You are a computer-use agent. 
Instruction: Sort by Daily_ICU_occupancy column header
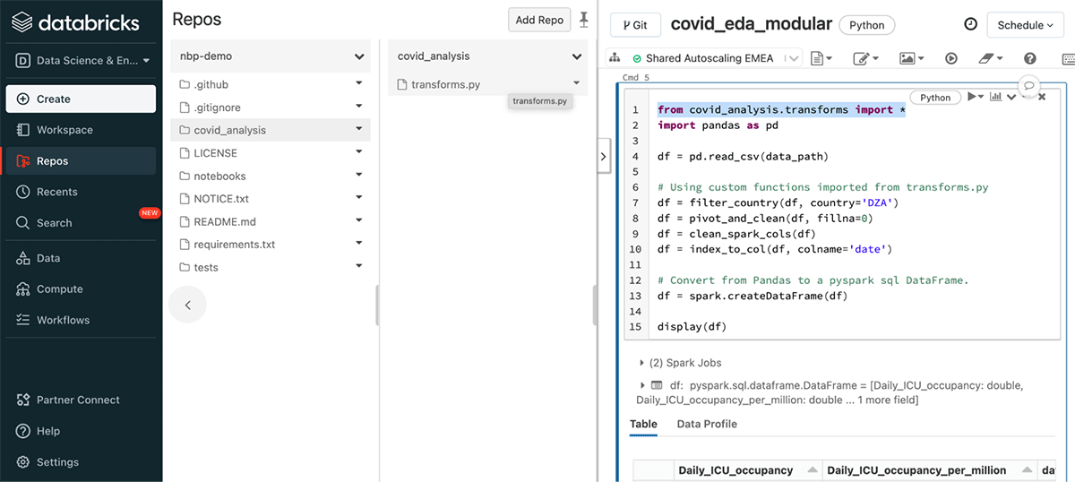click(x=735, y=470)
